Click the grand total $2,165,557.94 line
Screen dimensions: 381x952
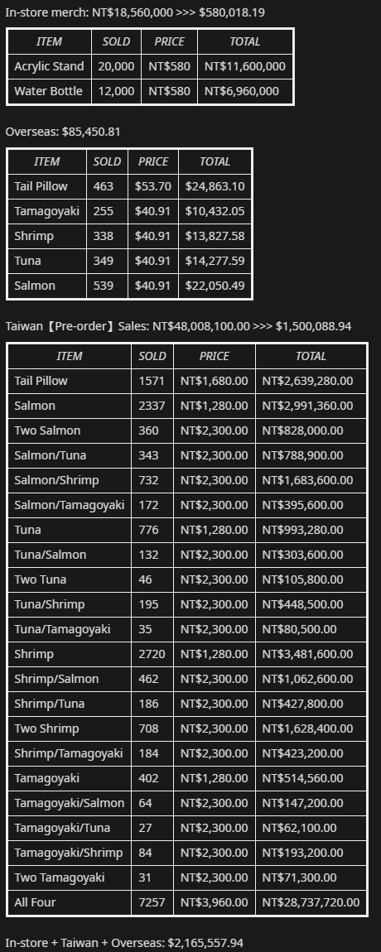[124, 943]
